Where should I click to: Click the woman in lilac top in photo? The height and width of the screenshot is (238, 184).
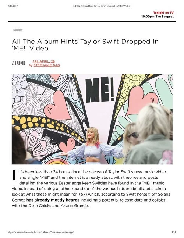93,146
